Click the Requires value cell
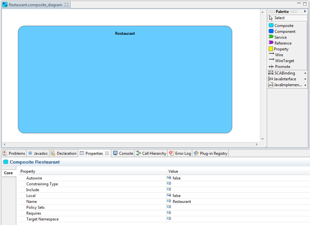The width and height of the screenshot is (310, 225). coord(238,213)
